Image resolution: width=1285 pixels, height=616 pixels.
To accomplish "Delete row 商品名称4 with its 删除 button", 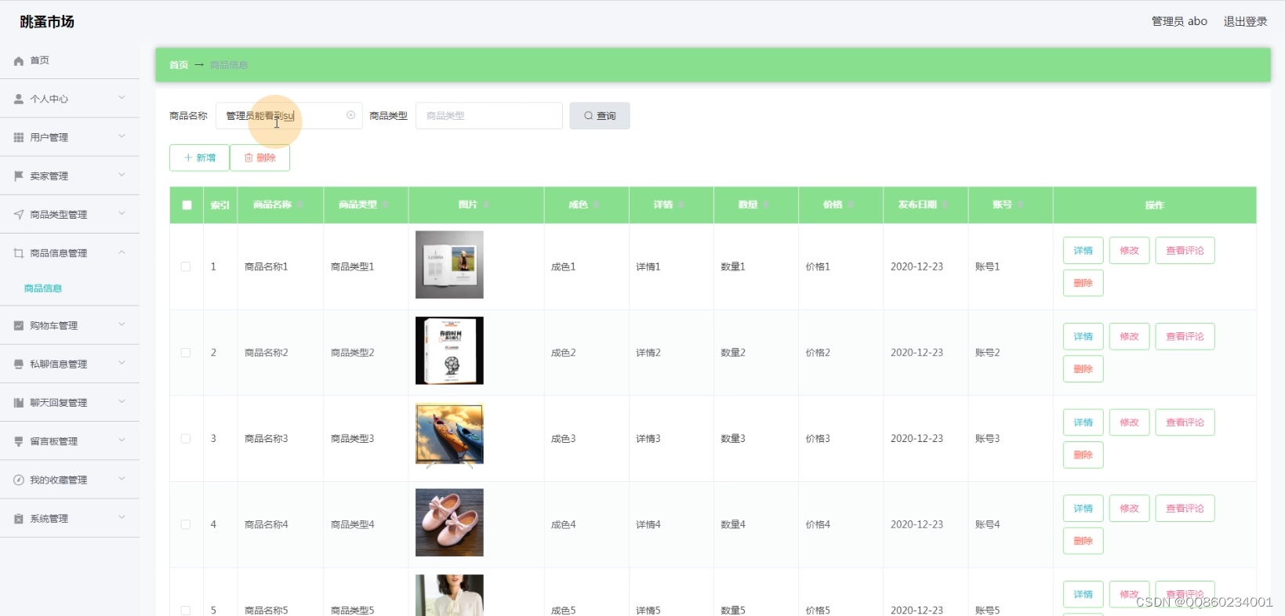I will click(1083, 541).
